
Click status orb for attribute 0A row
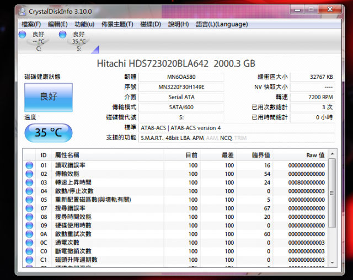29,234
